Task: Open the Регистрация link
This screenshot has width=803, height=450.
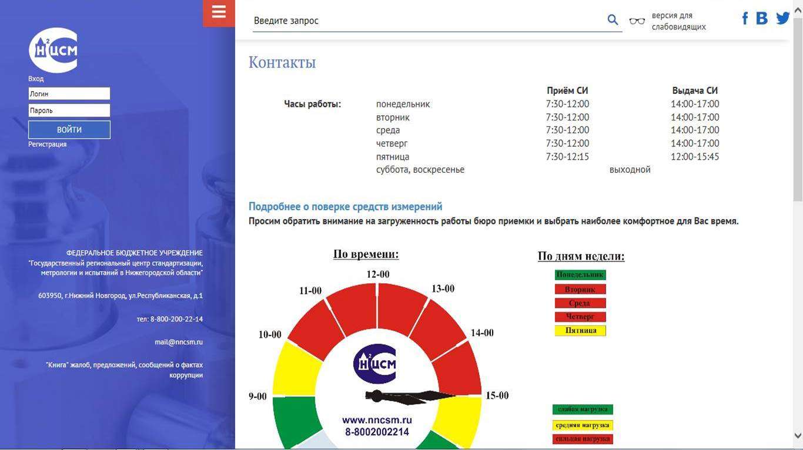Action: pos(48,145)
